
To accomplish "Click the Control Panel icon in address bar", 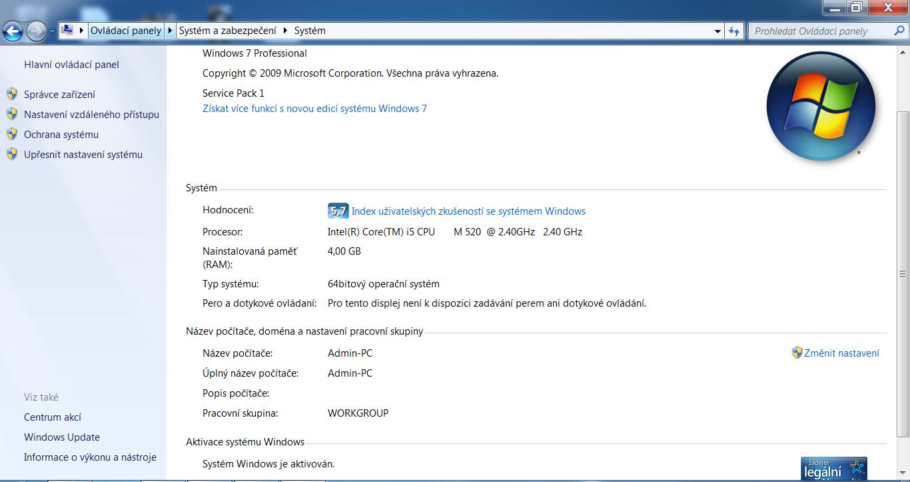I will pos(67,30).
